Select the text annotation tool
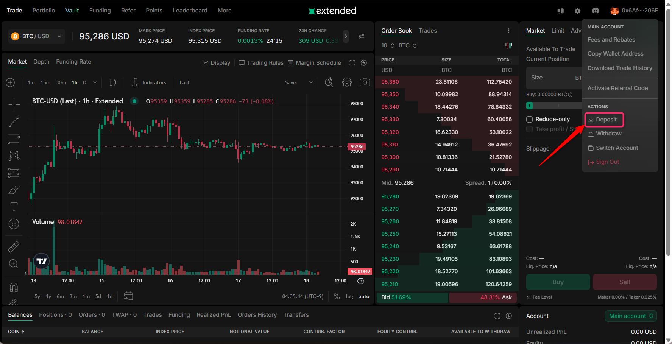672x344 pixels. pyautogui.click(x=14, y=207)
